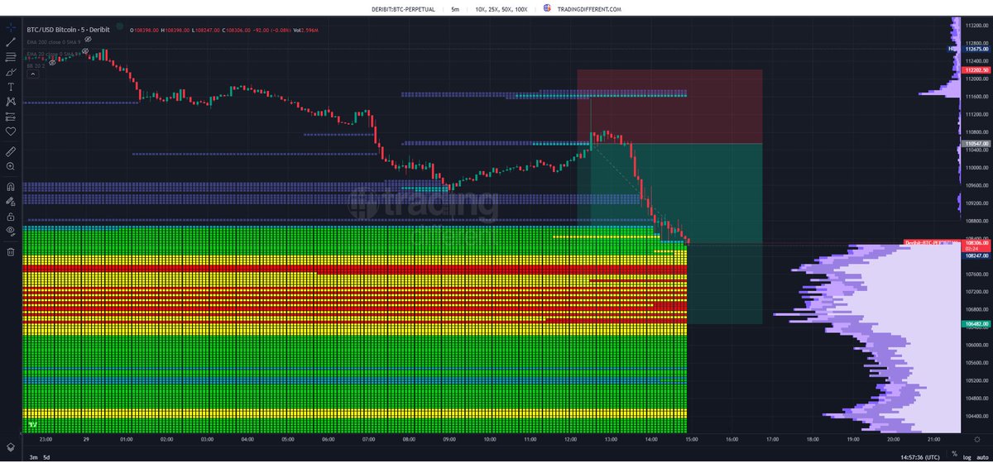
Task: Click the 09:00 time axis label
Action: click(x=448, y=440)
